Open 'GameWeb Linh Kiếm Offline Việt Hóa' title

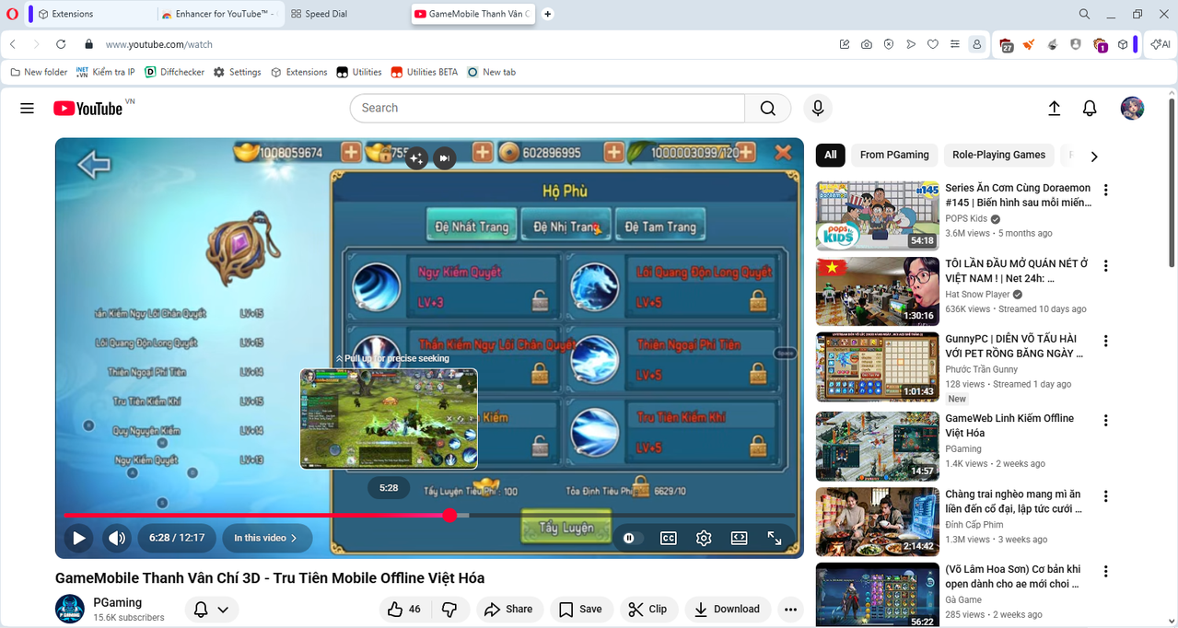point(1009,425)
